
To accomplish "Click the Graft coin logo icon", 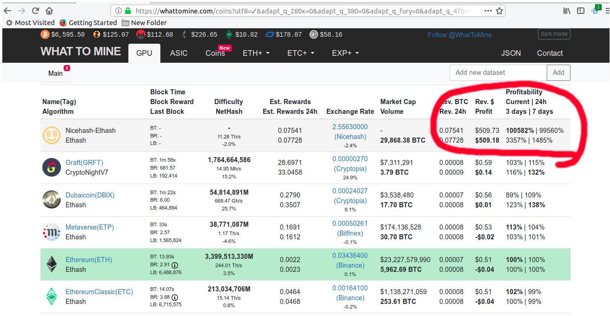I will (x=52, y=167).
